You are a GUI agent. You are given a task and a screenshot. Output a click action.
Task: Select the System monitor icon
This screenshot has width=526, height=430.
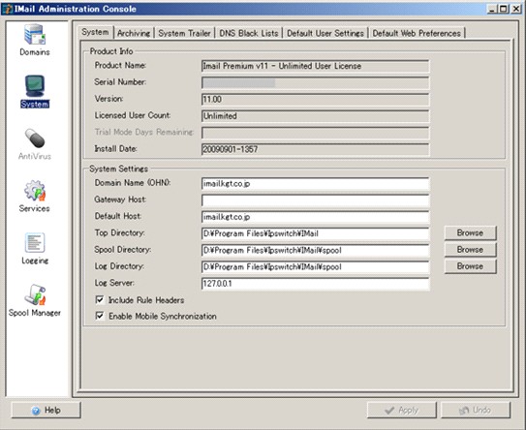pyautogui.click(x=35, y=86)
